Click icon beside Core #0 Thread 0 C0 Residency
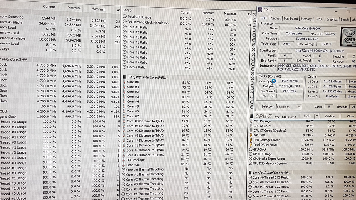356x200 pixels. 250,177
